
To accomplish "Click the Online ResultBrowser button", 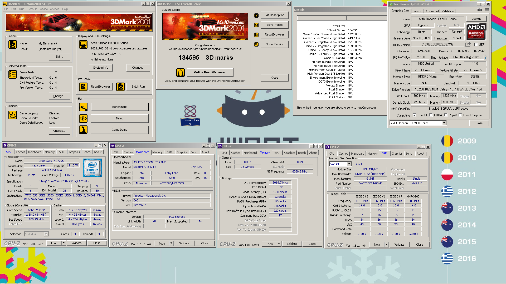I will (x=210, y=73).
